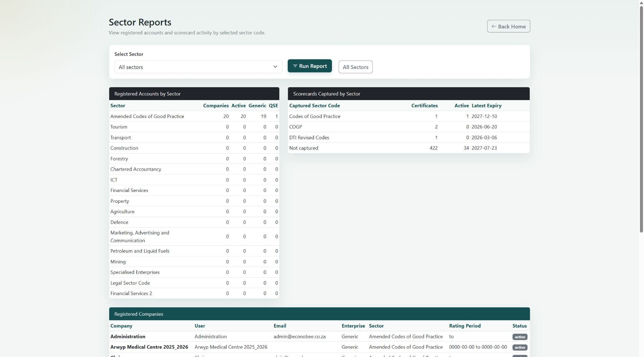
Task: Select the Transport sector row
Action: coord(194,138)
